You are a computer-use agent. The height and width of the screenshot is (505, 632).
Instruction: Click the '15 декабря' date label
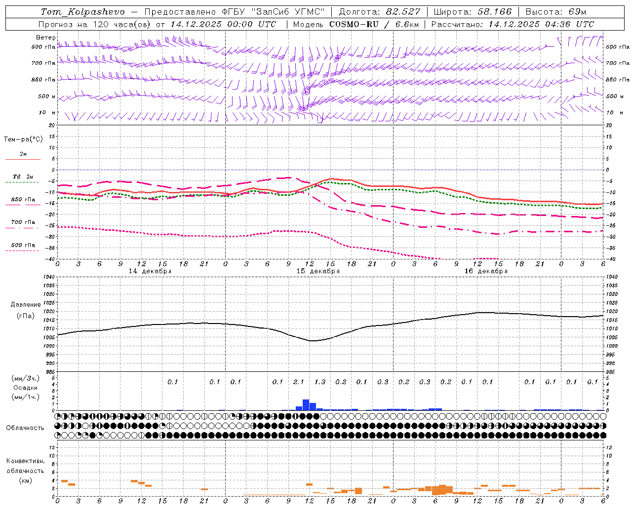click(318, 271)
